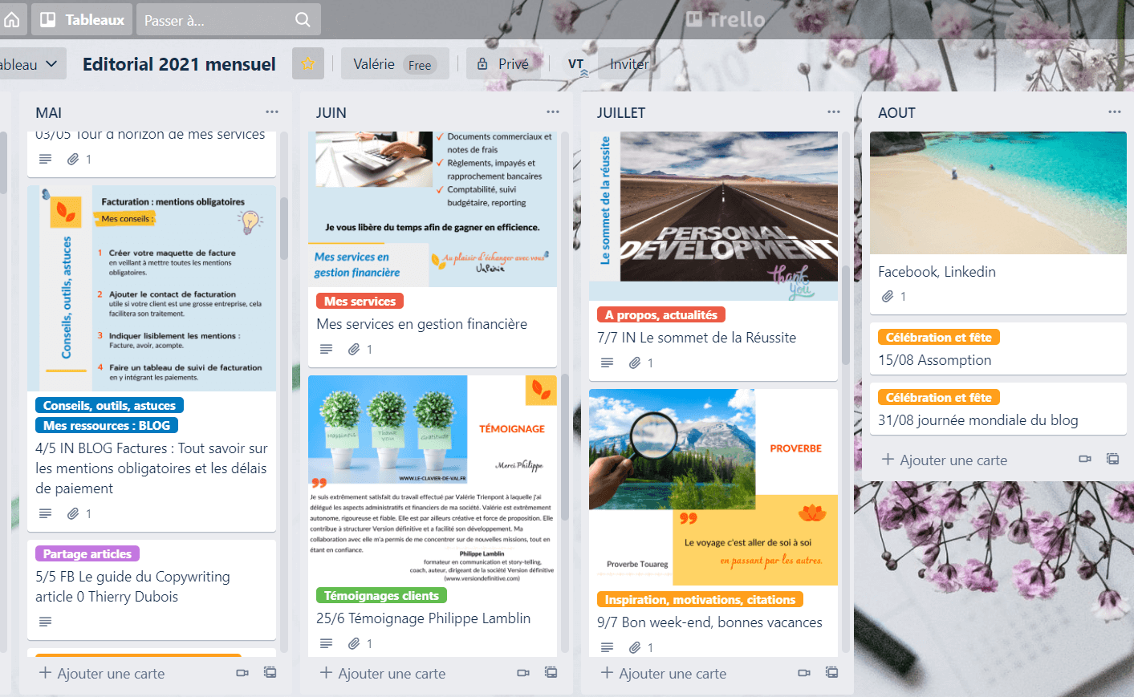1134x697 pixels.
Task: Click the red 'A propos, actualités' label
Action: pyautogui.click(x=661, y=315)
